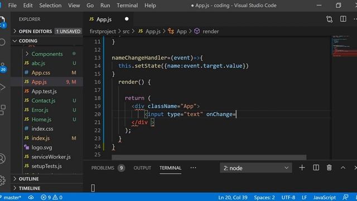Open the Run menu
Image resolution: width=357 pixels, height=201 pixels.
coord(105,5)
